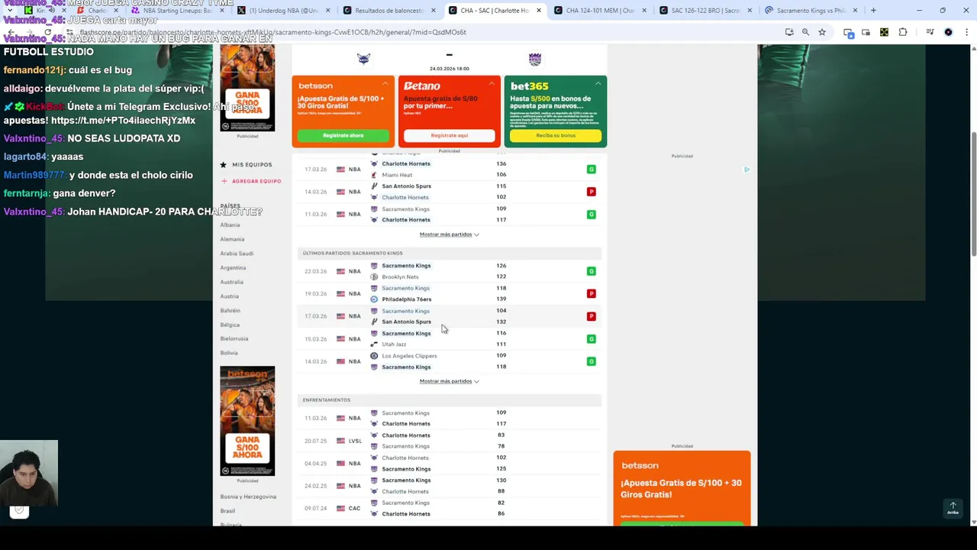
Task: Click Los Angeles Clippers team logo
Action: tap(374, 356)
